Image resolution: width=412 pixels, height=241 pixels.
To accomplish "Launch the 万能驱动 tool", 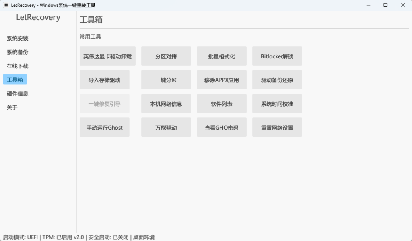I will tap(166, 127).
